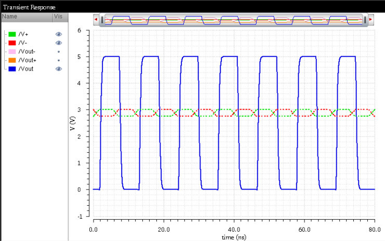Image resolution: width=385 pixels, height=241 pixels.
Task: Select the /Vout+ signal name
Action: 27,60
